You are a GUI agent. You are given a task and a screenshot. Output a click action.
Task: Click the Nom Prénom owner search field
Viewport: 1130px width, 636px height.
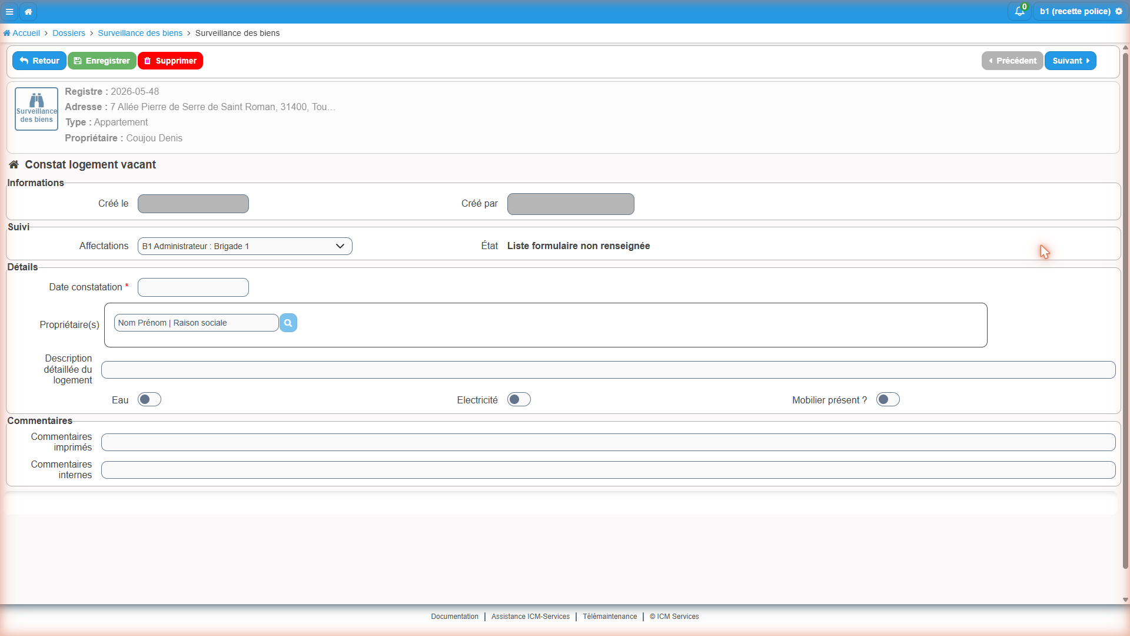(x=196, y=323)
